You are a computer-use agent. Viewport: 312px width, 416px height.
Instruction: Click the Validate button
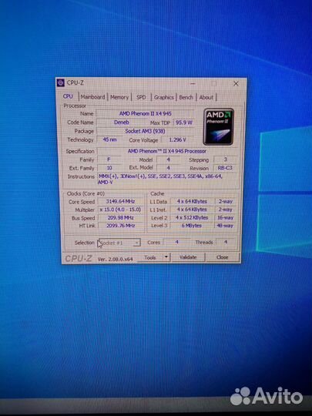tap(188, 257)
